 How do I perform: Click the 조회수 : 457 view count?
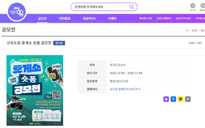(195, 43)
